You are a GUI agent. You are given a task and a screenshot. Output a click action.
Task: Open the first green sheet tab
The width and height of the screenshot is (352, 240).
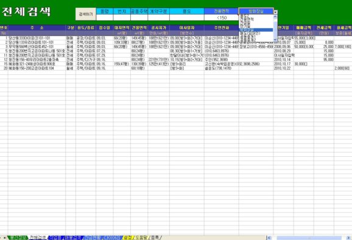17,238
